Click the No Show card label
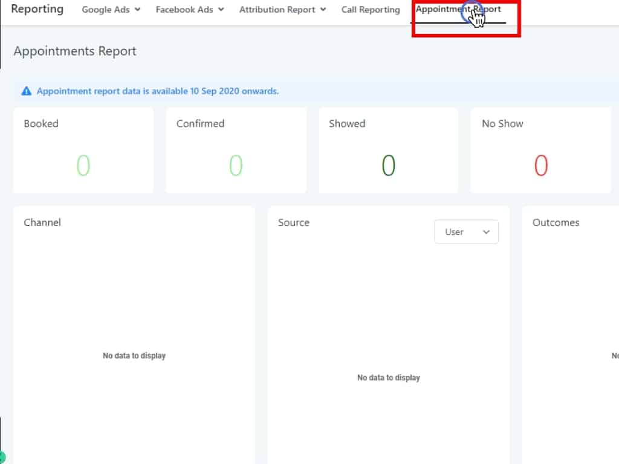 [502, 123]
